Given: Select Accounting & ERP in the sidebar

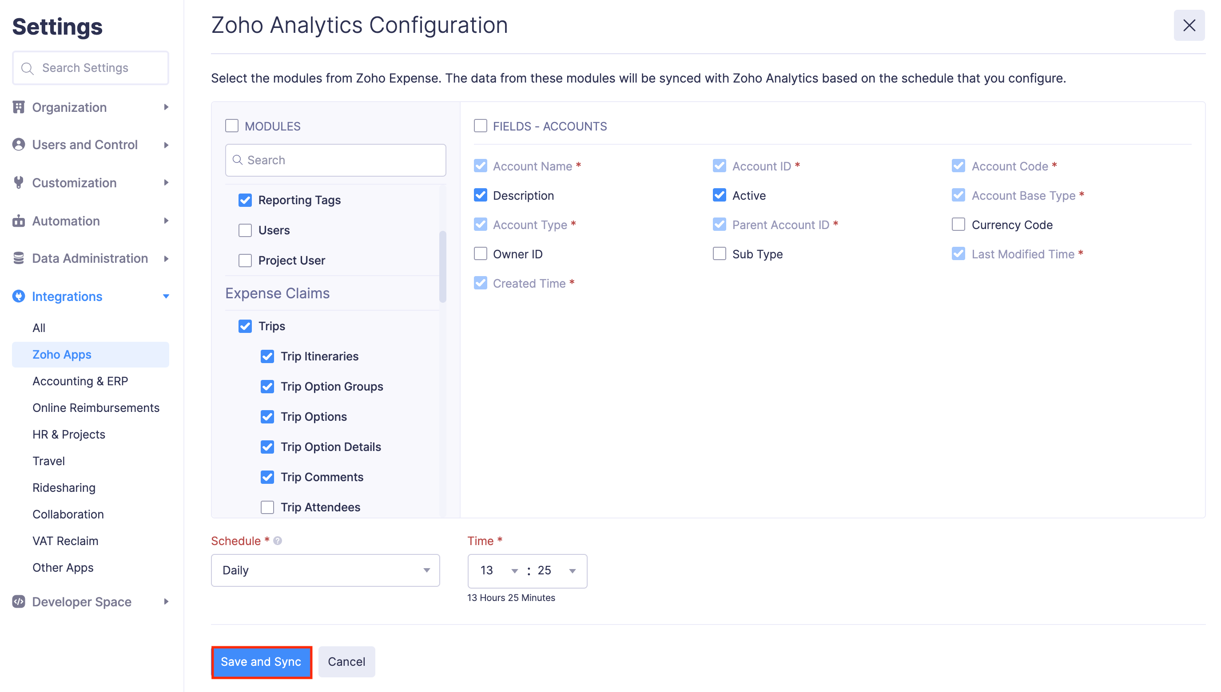Looking at the screenshot, I should point(80,381).
